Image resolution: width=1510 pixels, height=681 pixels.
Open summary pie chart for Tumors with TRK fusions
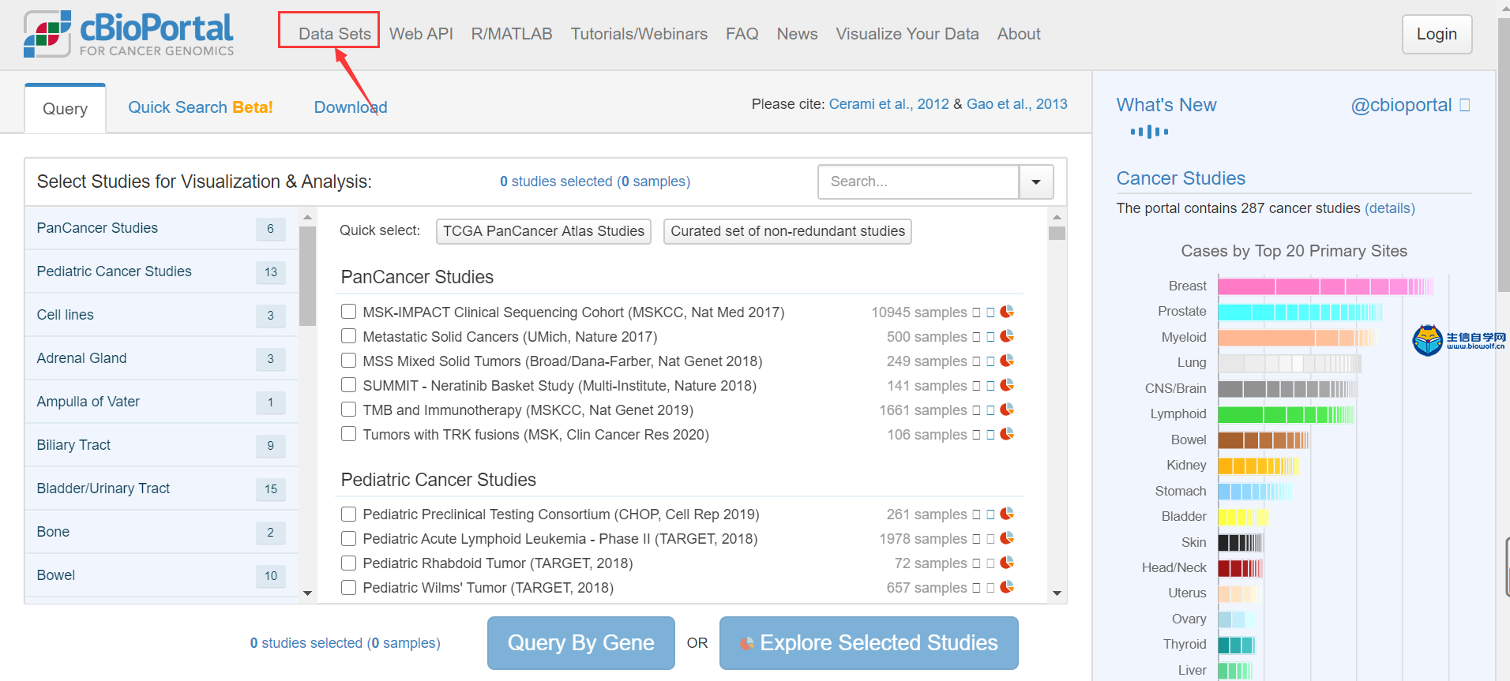click(1007, 434)
